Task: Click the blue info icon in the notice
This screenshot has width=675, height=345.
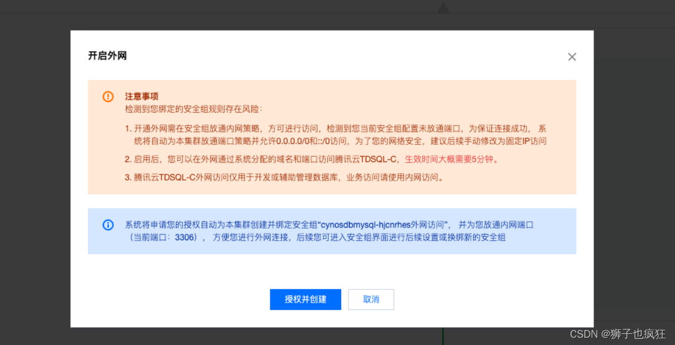Action: (108, 225)
